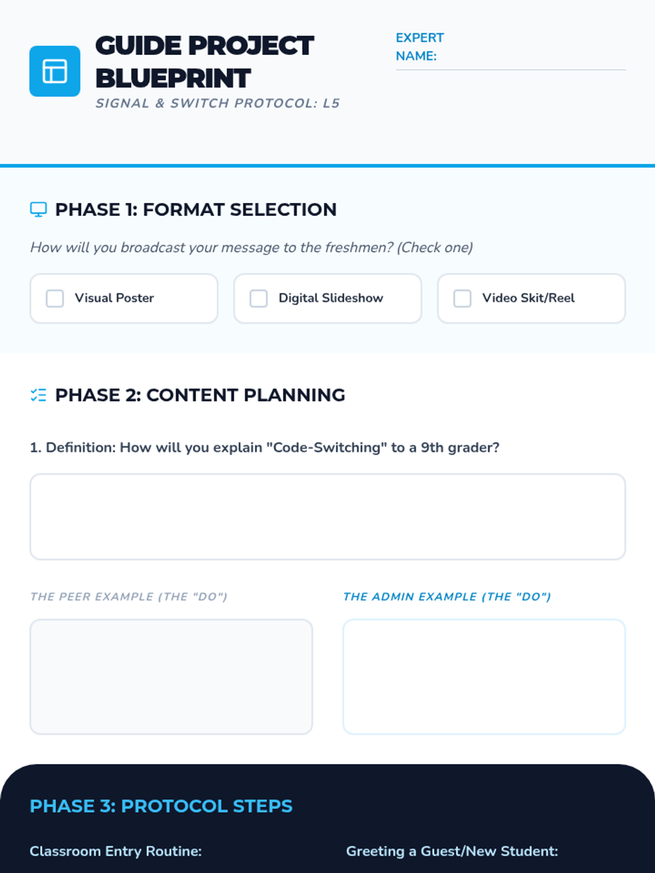This screenshot has width=655, height=873.
Task: Select the Visual Poster option card
Action: [124, 298]
